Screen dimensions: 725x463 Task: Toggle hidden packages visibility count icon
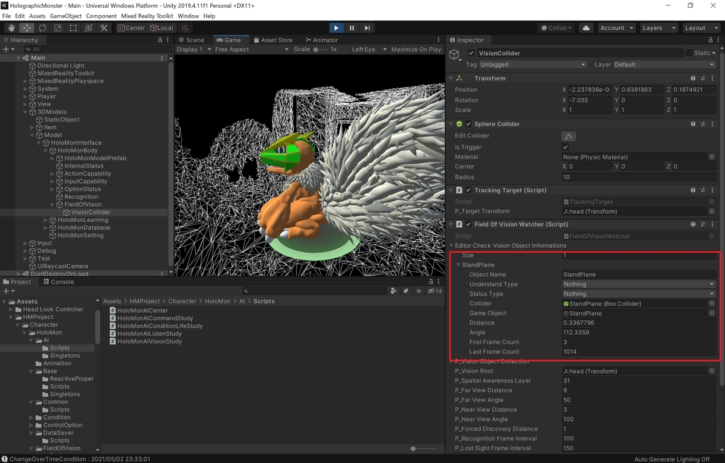tap(435, 291)
